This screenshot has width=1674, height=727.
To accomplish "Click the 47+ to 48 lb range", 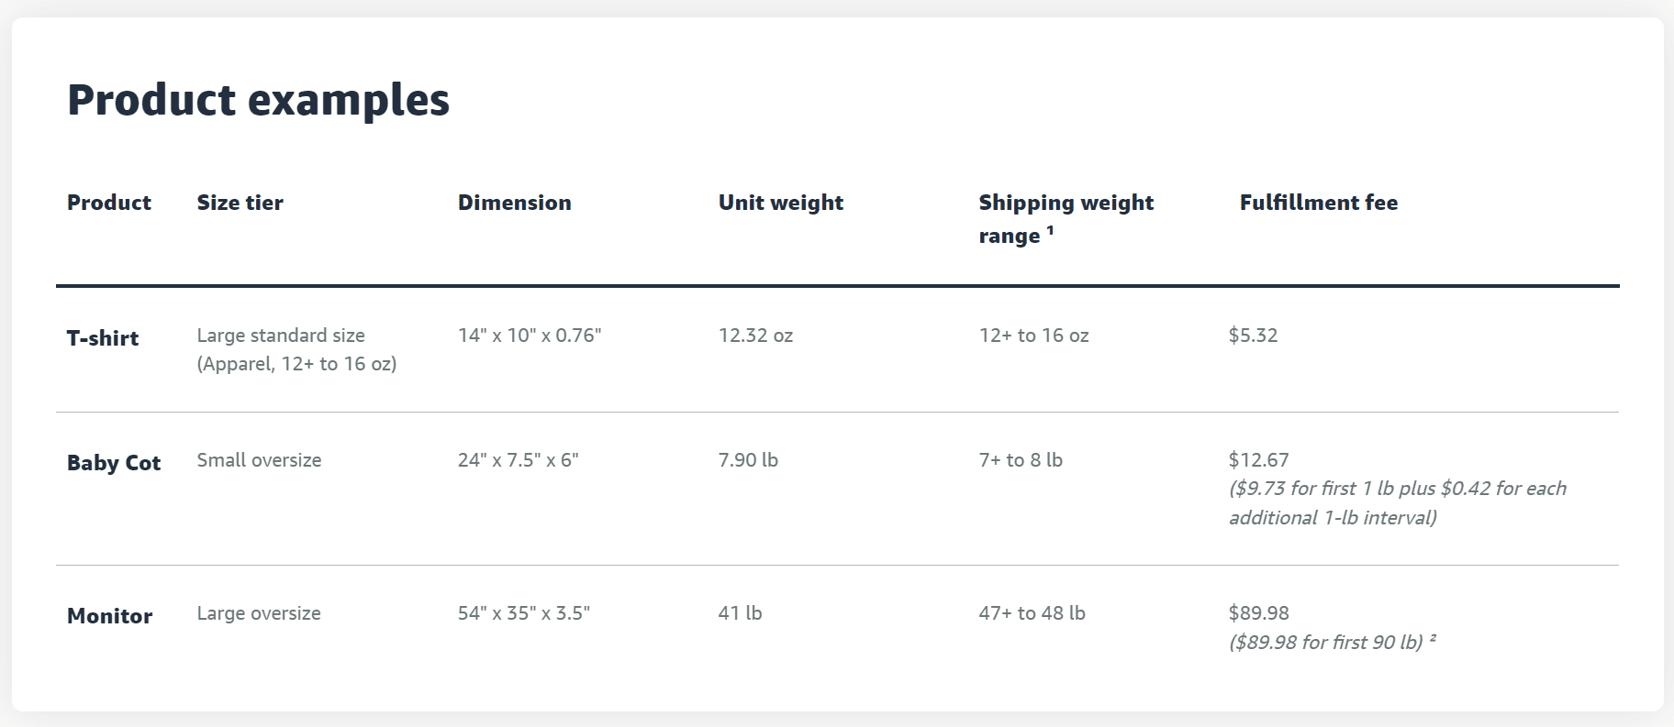I will (1032, 613).
